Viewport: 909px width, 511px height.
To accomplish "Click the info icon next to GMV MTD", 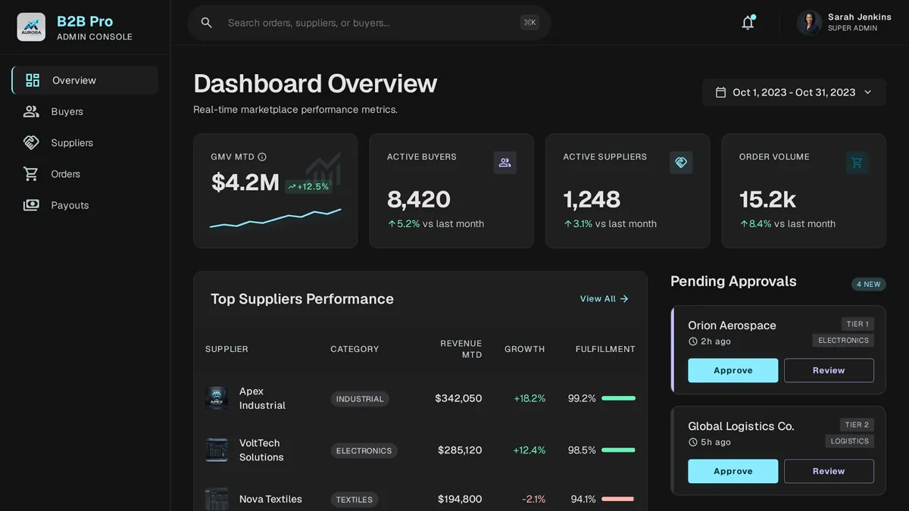I will (262, 157).
